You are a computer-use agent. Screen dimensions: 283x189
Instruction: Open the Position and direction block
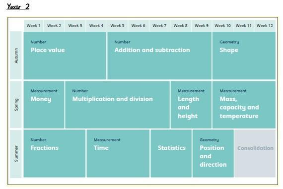(213, 153)
